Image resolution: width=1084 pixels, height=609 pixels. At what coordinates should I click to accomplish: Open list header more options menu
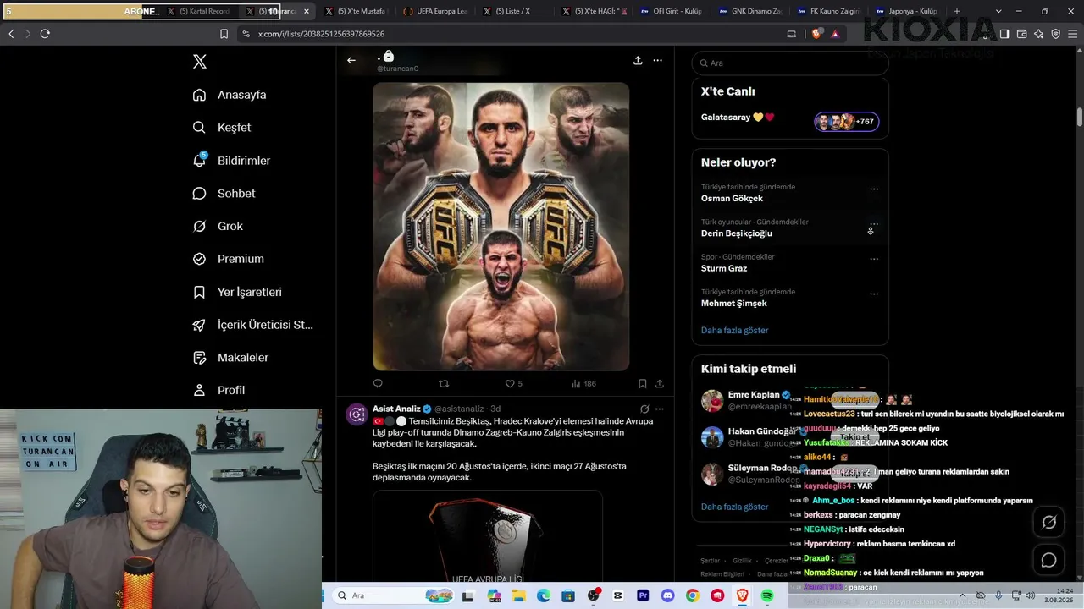point(657,60)
